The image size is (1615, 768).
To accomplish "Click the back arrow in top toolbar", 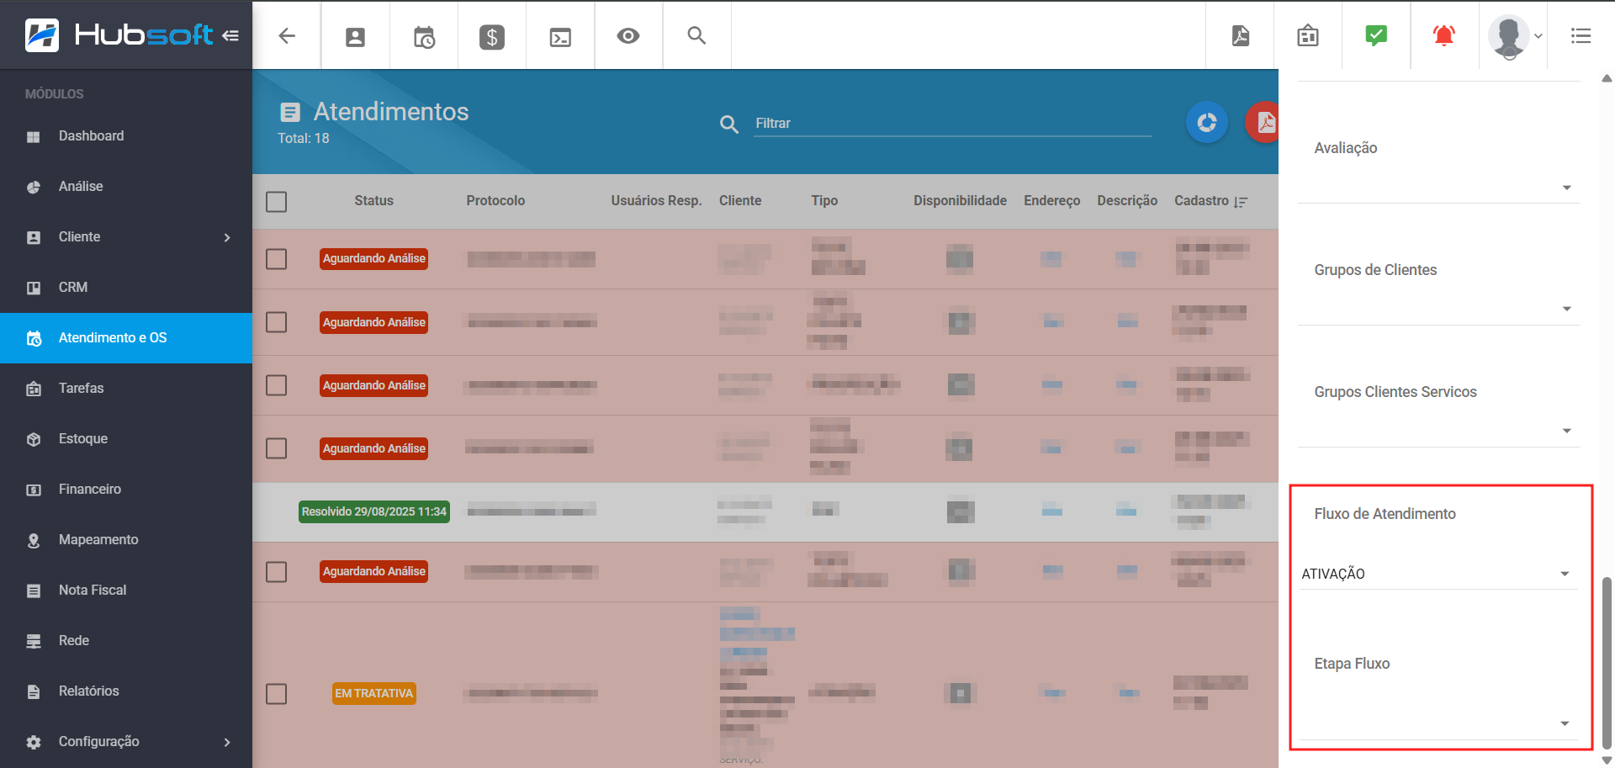I will (x=287, y=35).
